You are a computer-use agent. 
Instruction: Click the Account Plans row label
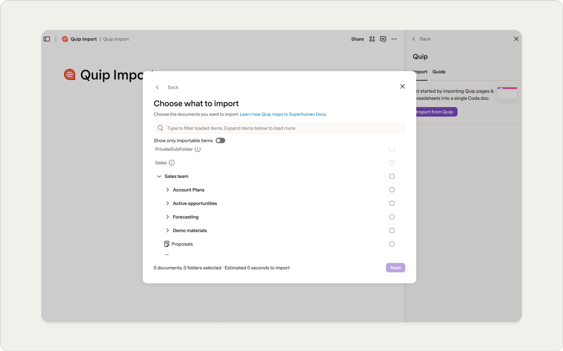(189, 190)
